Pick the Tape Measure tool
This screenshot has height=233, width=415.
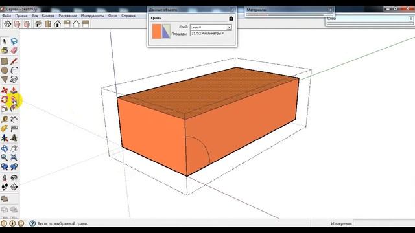(5, 119)
